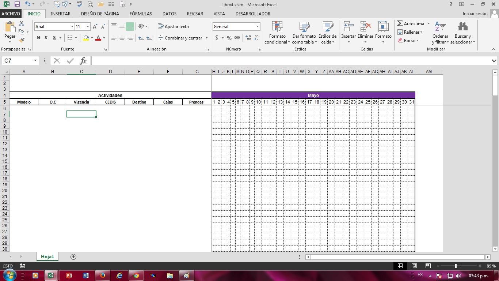The image size is (499, 281).
Task: Toggle bold (N) formatting
Action: pos(38,38)
